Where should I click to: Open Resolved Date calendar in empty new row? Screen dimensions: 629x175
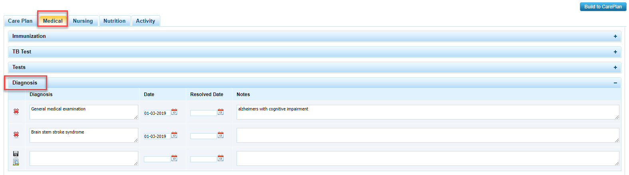[221, 158]
